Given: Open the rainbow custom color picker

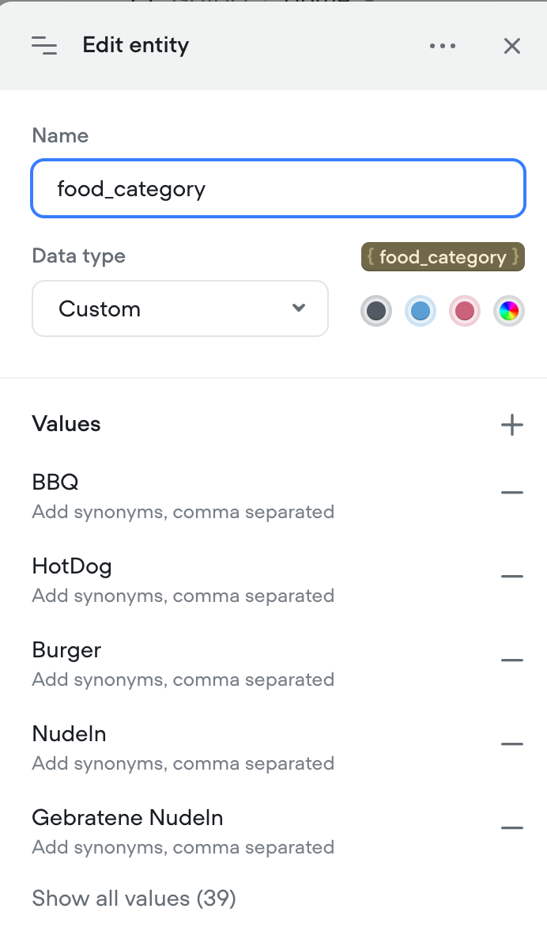Looking at the screenshot, I should click(x=509, y=311).
